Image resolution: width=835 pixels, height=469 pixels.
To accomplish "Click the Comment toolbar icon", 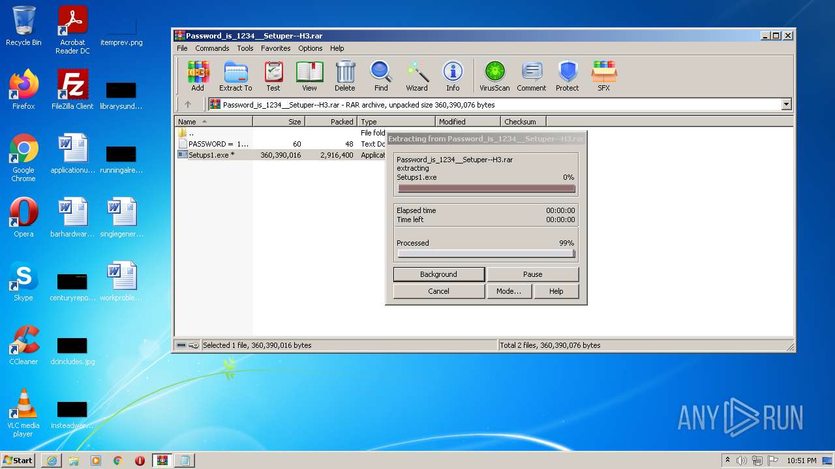I will [532, 76].
